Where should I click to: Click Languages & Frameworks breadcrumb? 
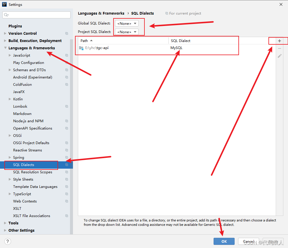(101, 13)
